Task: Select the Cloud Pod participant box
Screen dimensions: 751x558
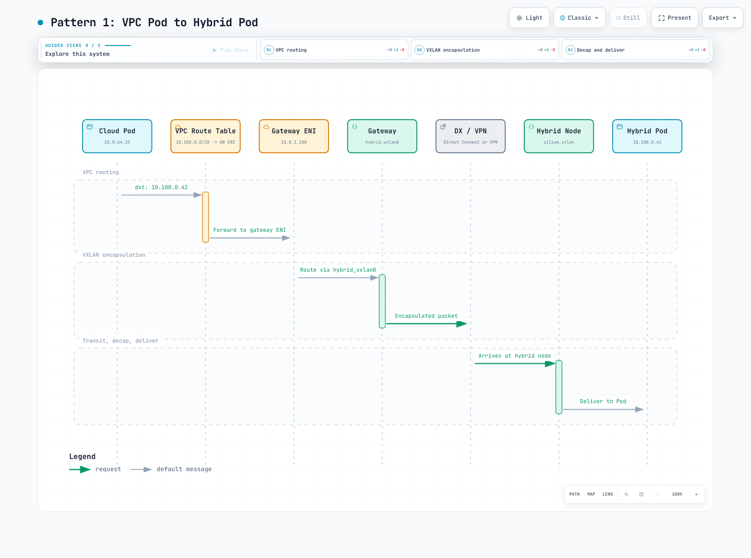Action: point(117,136)
